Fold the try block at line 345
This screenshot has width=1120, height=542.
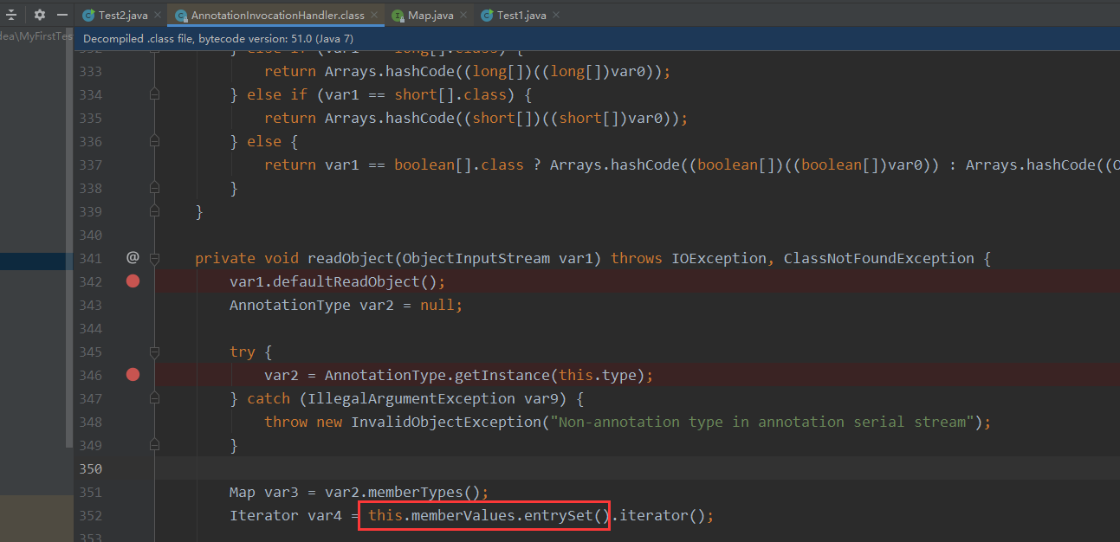coord(154,352)
